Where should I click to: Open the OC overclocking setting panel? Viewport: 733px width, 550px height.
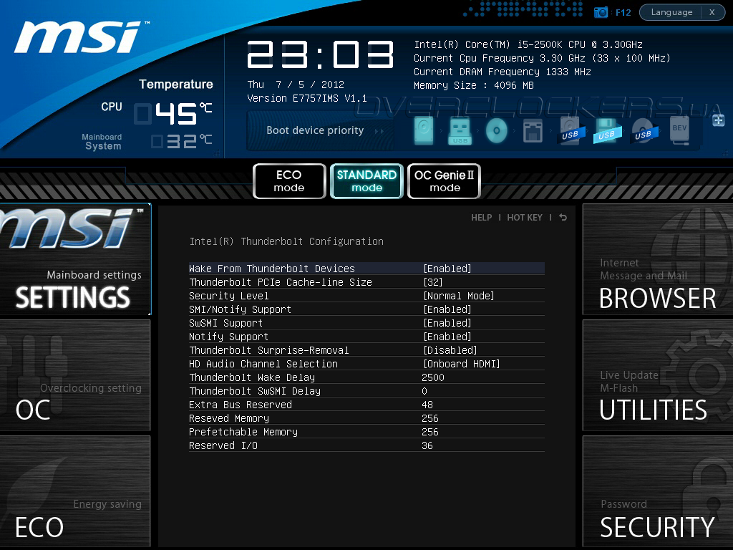[x=75, y=375]
